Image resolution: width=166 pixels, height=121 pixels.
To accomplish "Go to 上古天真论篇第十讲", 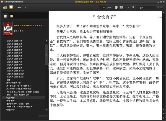I will tap(14, 68).
